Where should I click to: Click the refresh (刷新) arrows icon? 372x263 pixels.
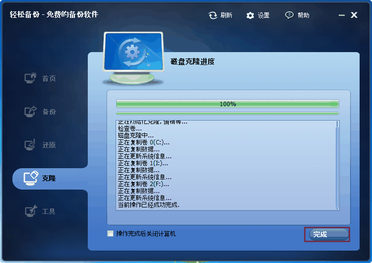pyautogui.click(x=213, y=15)
